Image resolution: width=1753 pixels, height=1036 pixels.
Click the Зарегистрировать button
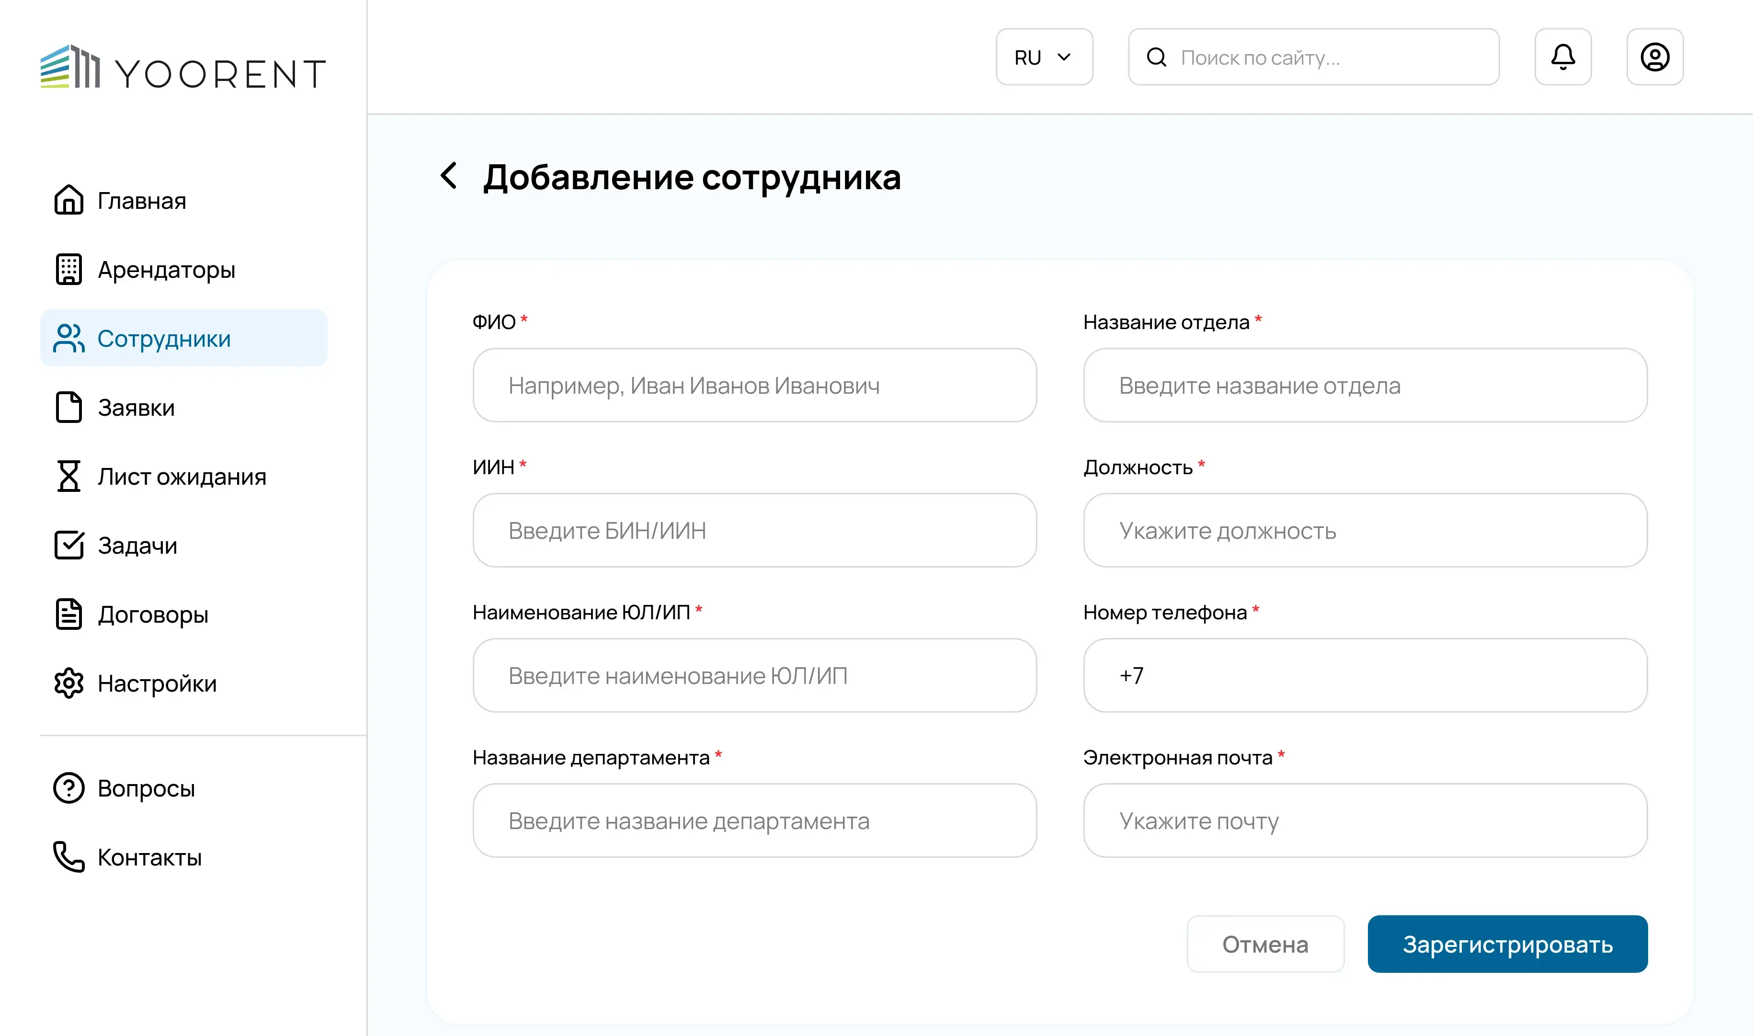point(1507,944)
